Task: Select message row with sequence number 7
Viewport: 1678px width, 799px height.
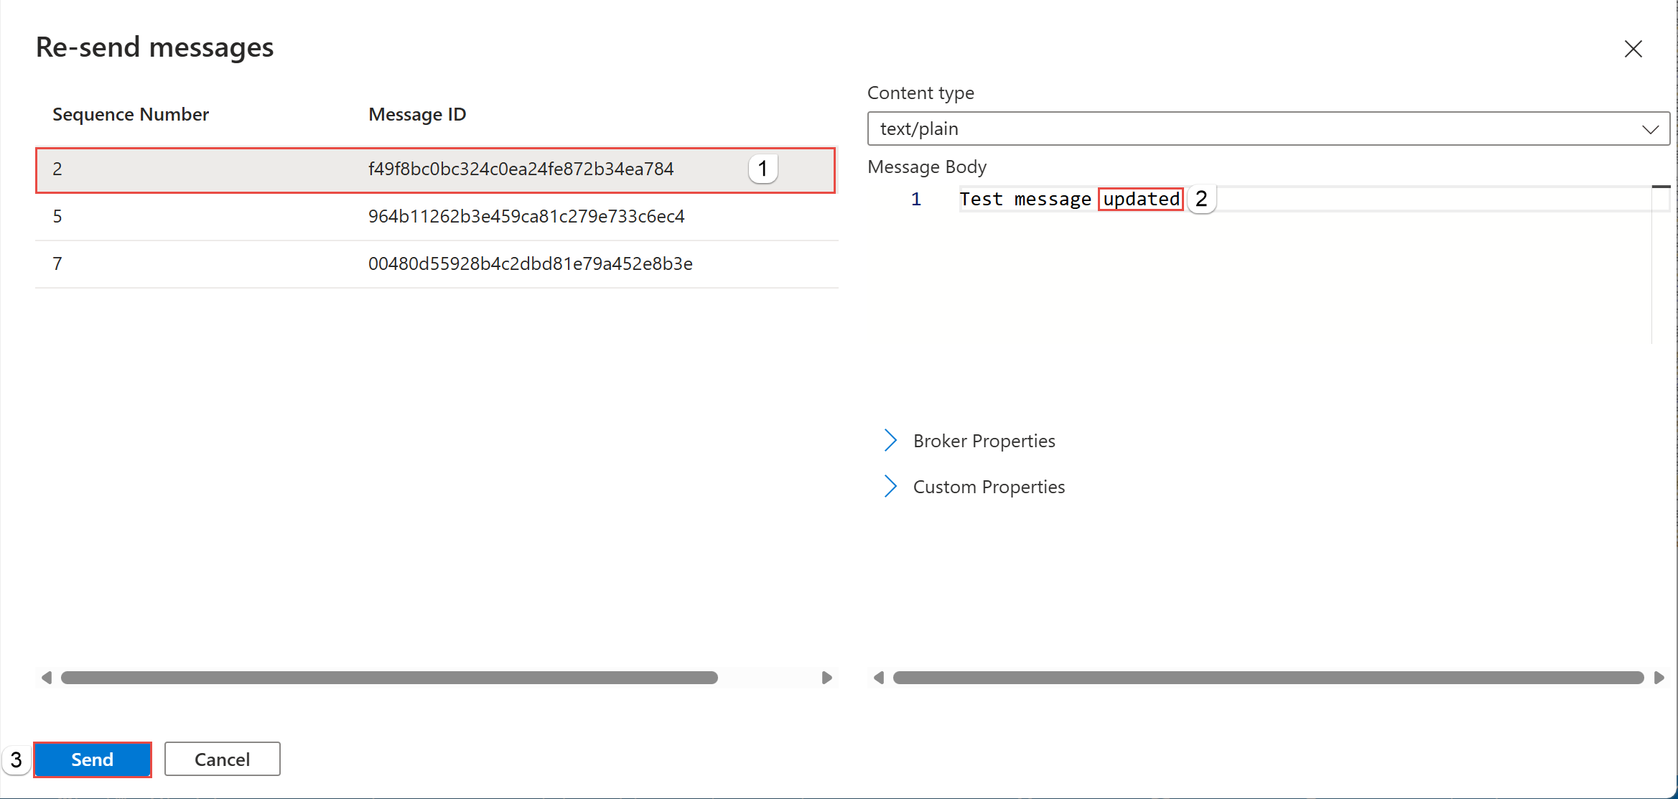Action: 435,263
